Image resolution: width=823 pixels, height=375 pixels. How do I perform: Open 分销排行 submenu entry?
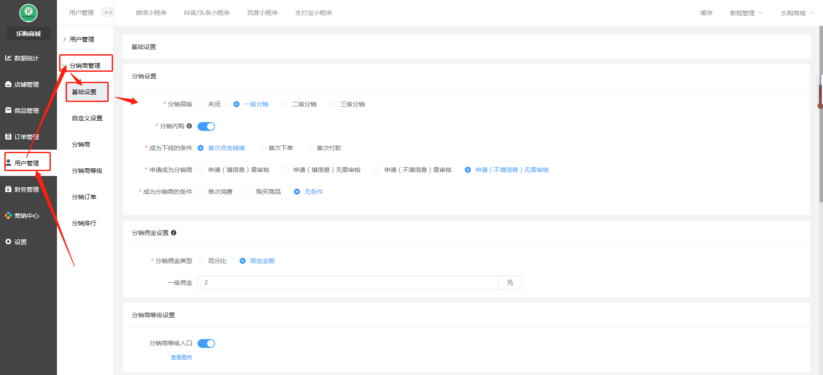pyautogui.click(x=84, y=223)
